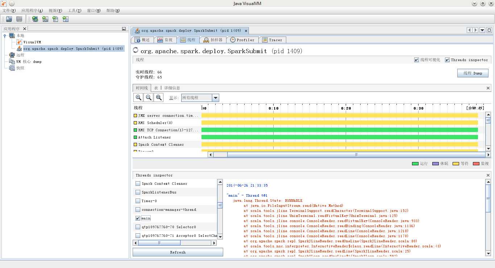Zoom out on the threads timeline

point(149,97)
